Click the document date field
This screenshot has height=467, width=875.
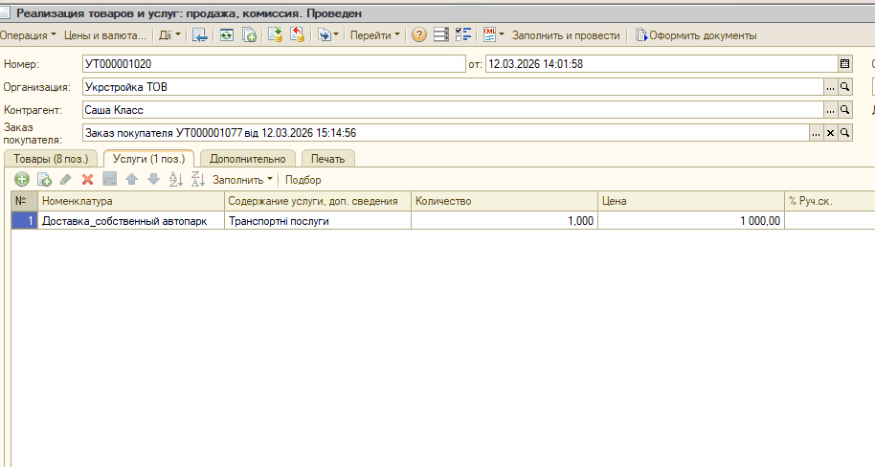point(662,64)
